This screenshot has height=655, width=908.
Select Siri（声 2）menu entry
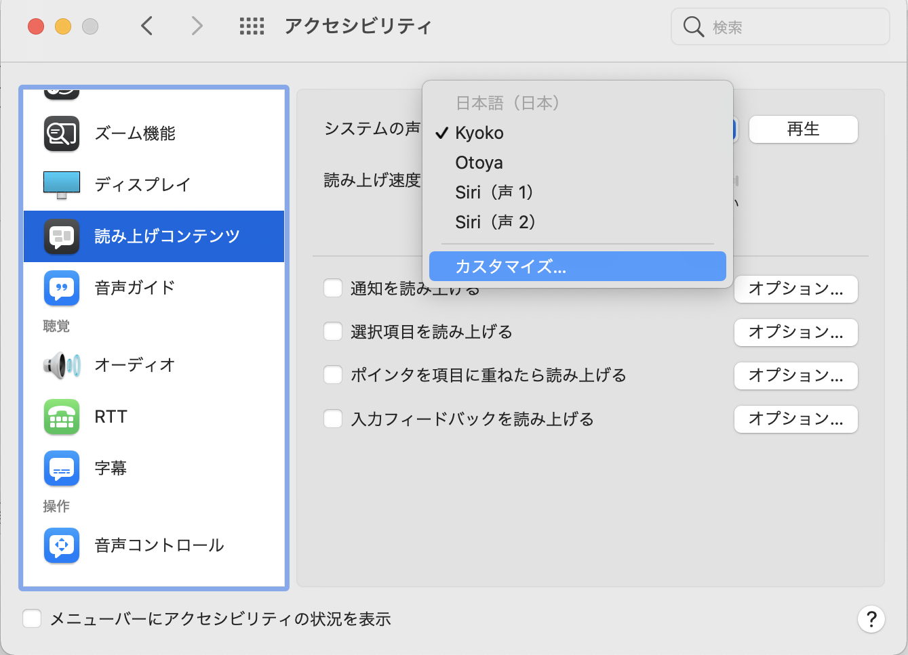pyautogui.click(x=495, y=222)
